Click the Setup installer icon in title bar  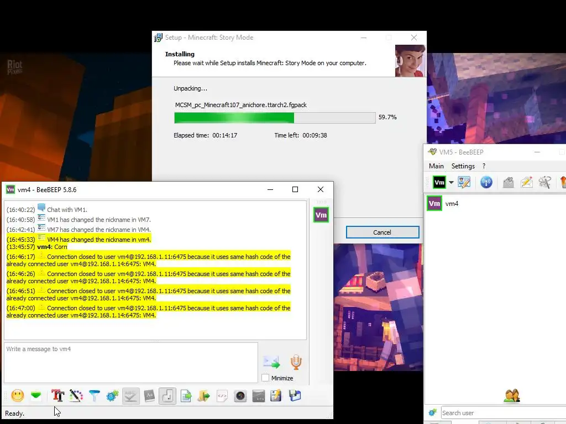[x=158, y=38]
